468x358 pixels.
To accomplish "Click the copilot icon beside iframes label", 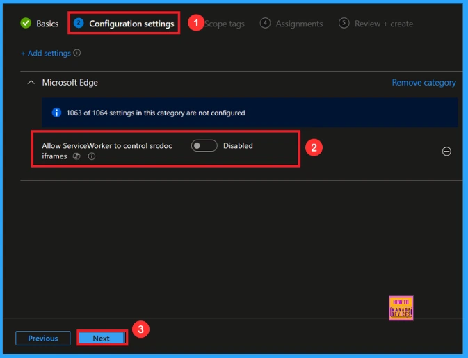I will pyautogui.click(x=76, y=156).
